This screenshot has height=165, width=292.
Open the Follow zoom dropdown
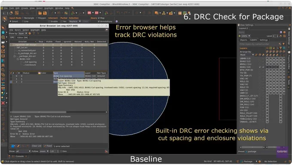click(x=44, y=151)
